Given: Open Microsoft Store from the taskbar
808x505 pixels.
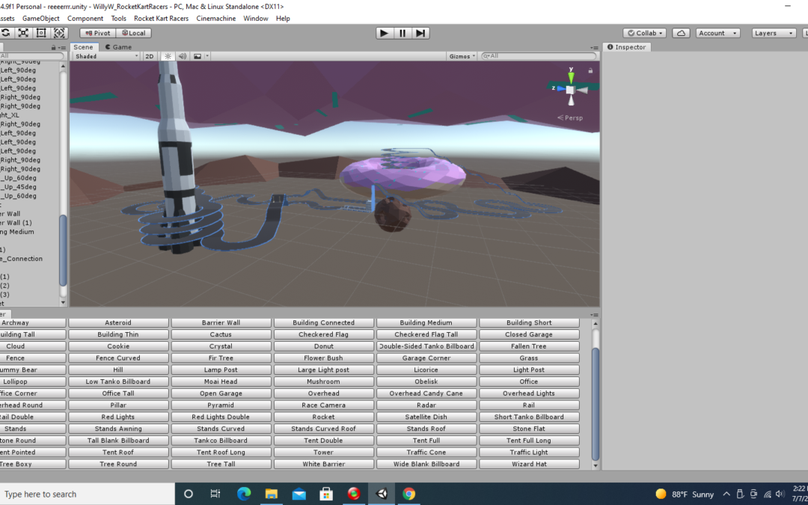Looking at the screenshot, I should pos(326,494).
